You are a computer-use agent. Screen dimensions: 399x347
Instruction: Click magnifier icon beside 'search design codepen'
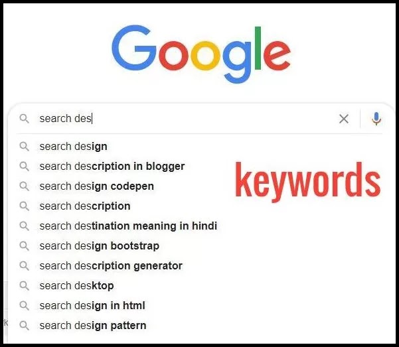point(24,186)
